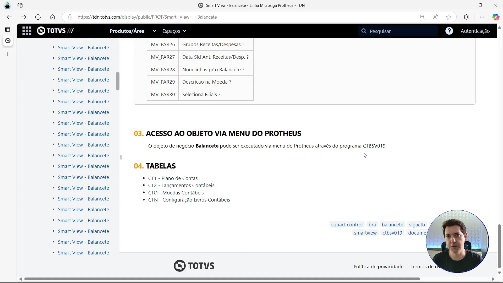The height and width of the screenshot is (283, 503).
Task: Select the TOTVS tab in vertical tab bar
Action: coord(8,41)
